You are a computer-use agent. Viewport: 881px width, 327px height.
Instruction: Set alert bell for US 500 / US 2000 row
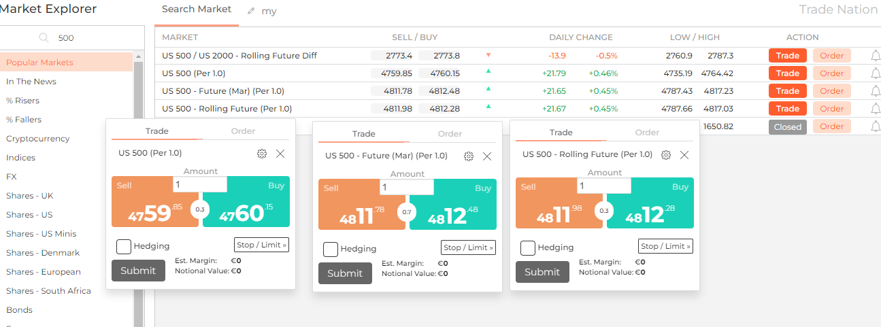point(876,56)
